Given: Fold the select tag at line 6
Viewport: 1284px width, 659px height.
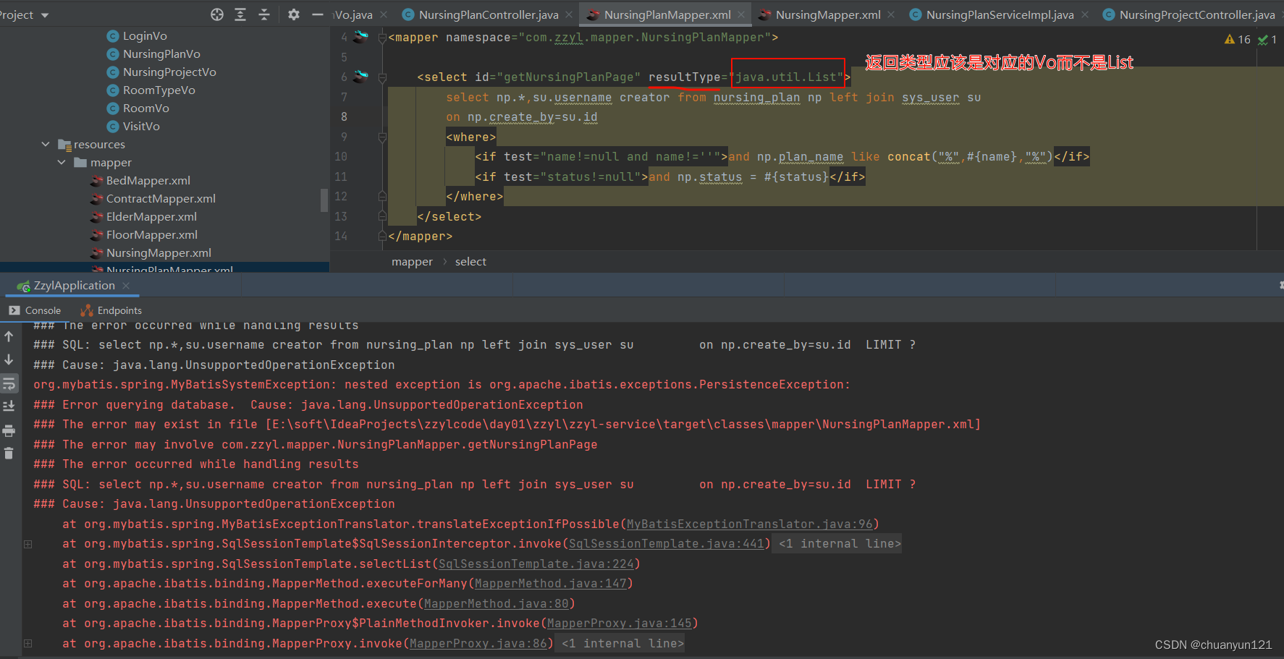Looking at the screenshot, I should point(382,77).
